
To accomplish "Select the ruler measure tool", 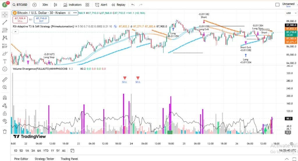I will 5,79.
